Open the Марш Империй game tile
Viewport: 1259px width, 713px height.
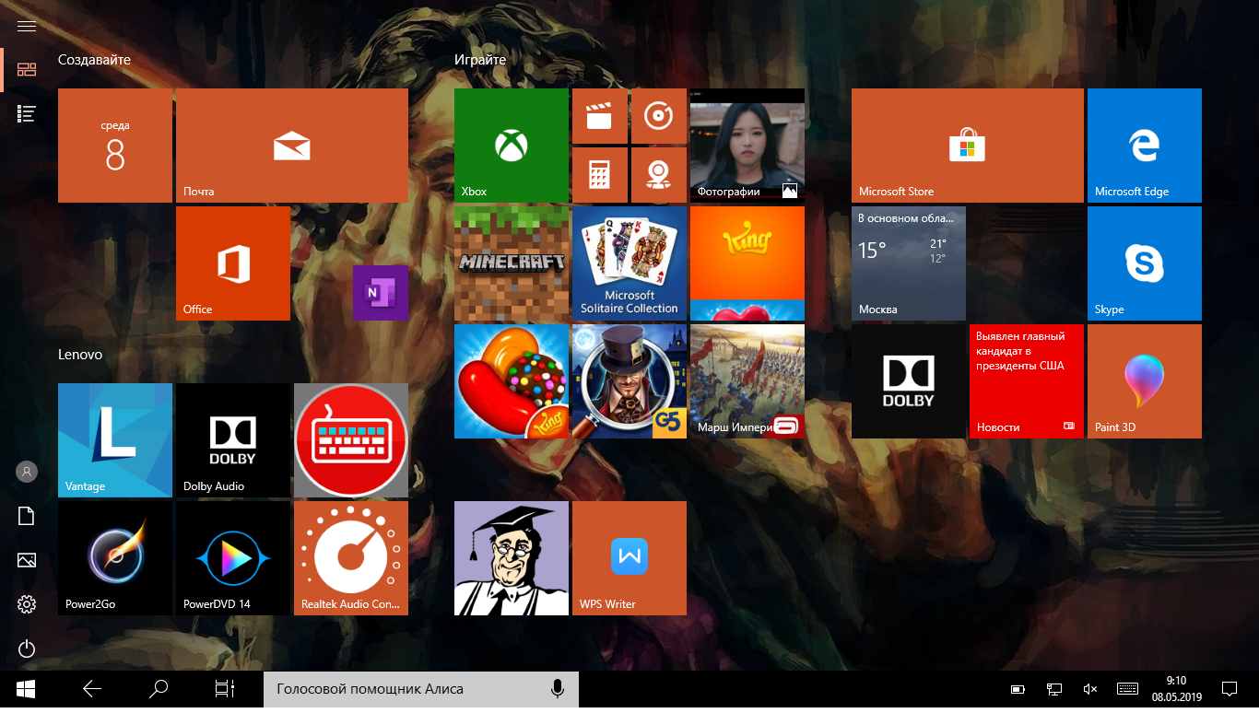pyautogui.click(x=747, y=381)
